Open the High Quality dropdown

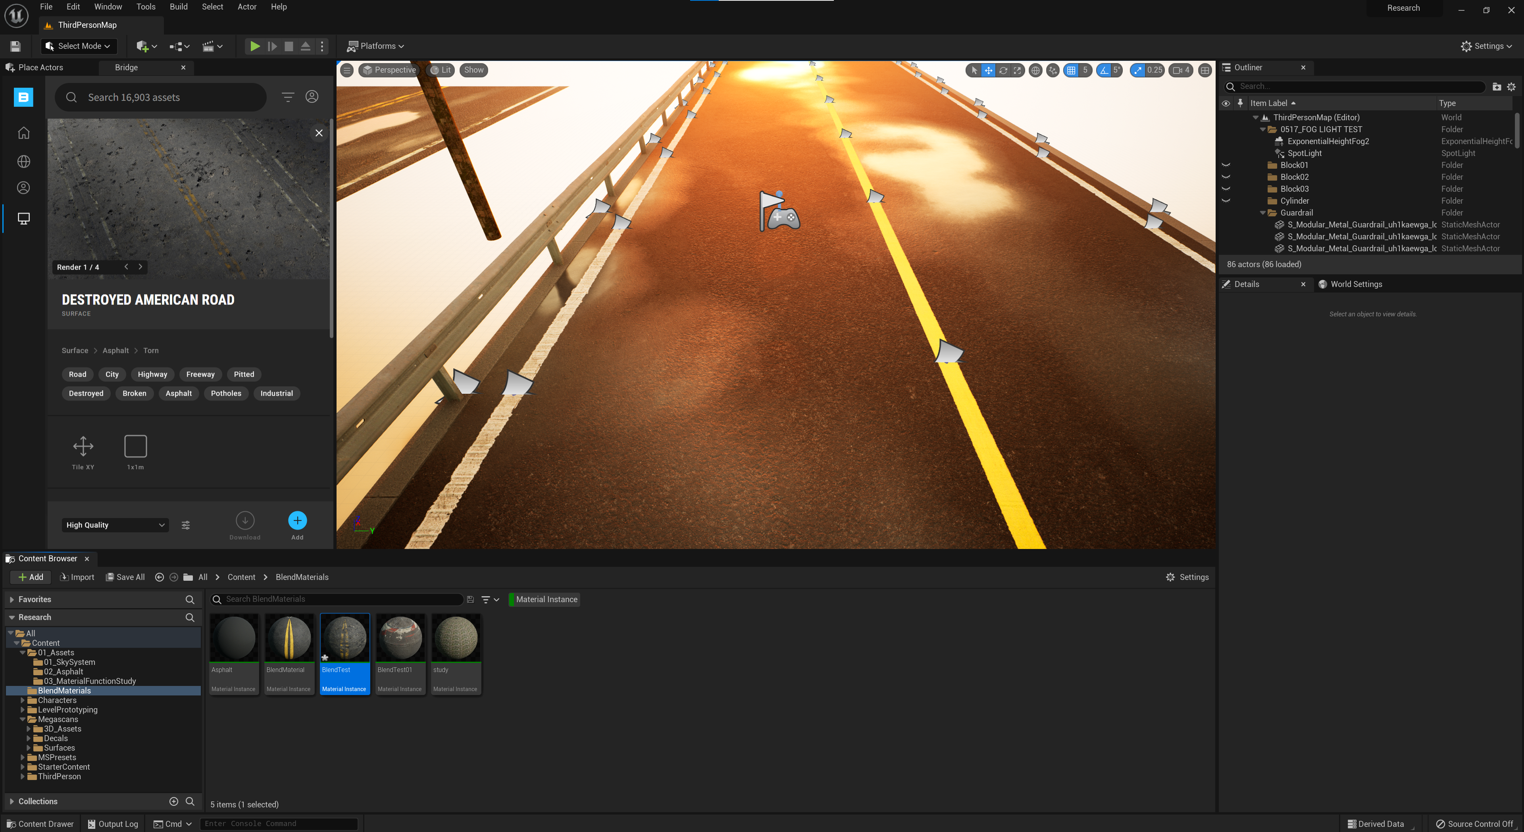pyautogui.click(x=115, y=525)
